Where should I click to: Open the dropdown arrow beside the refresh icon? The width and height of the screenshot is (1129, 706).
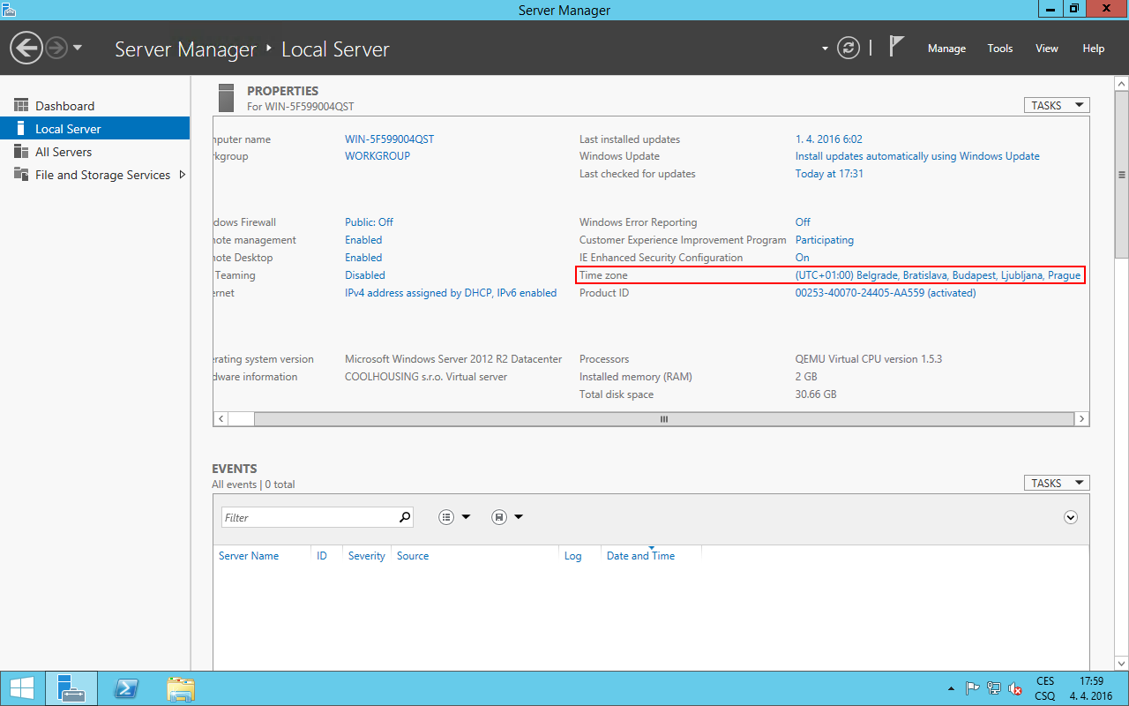point(826,49)
